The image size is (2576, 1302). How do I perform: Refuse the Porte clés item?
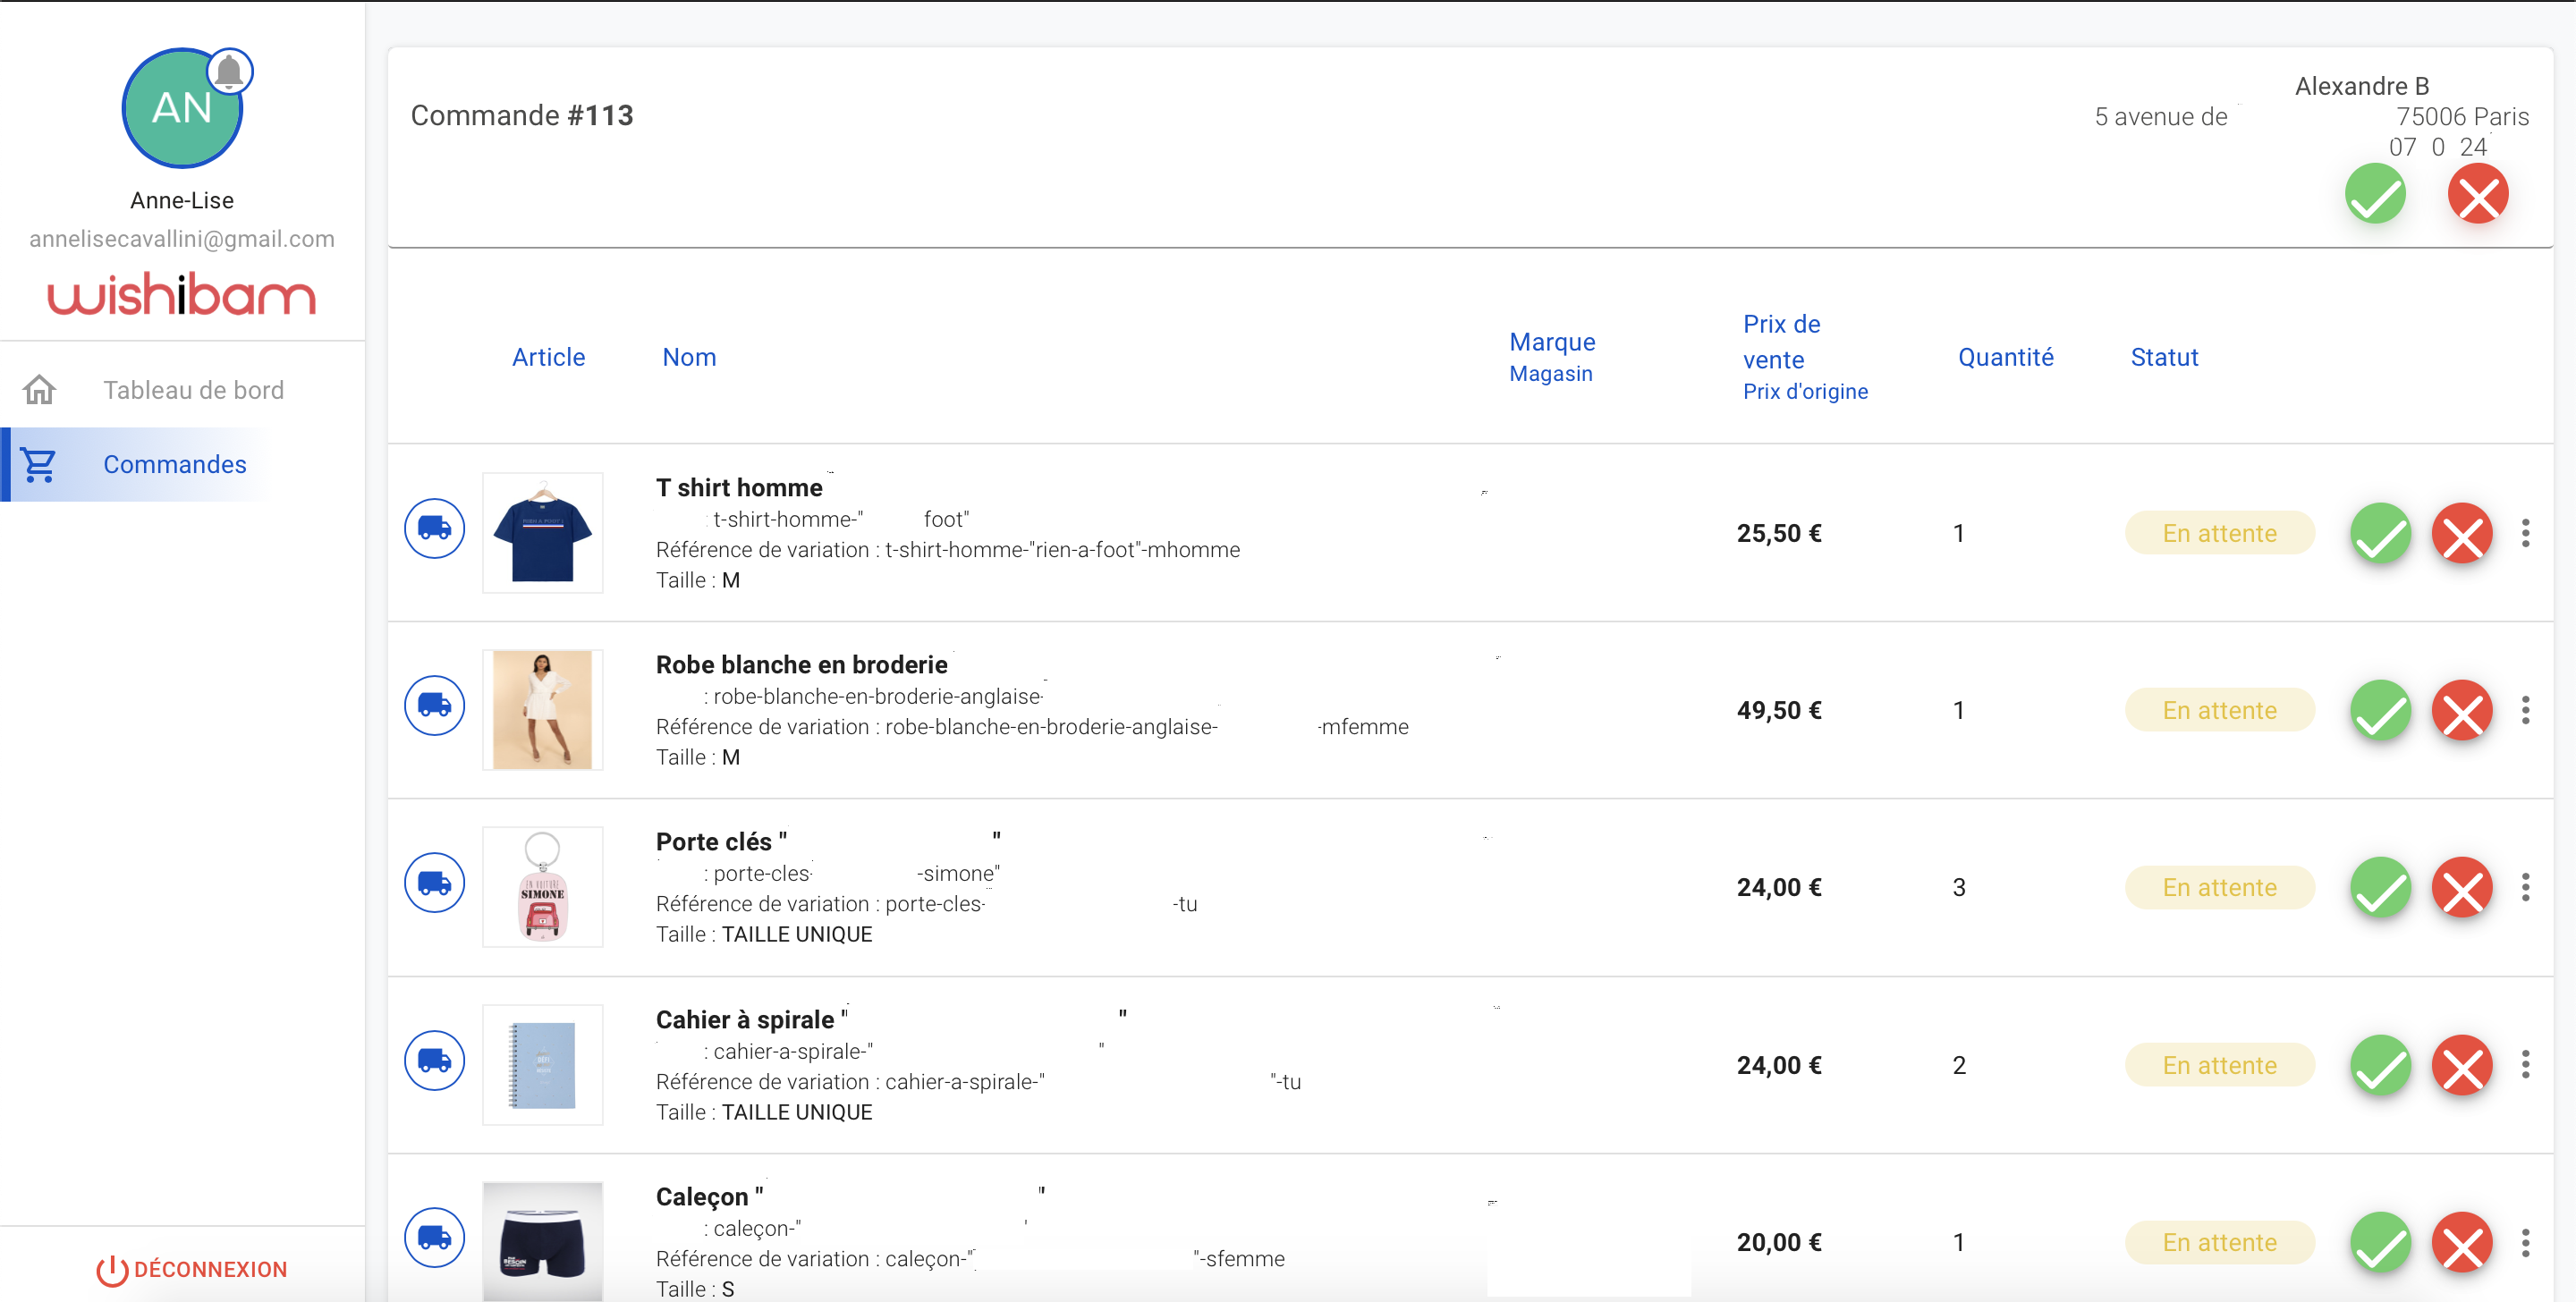[2461, 887]
